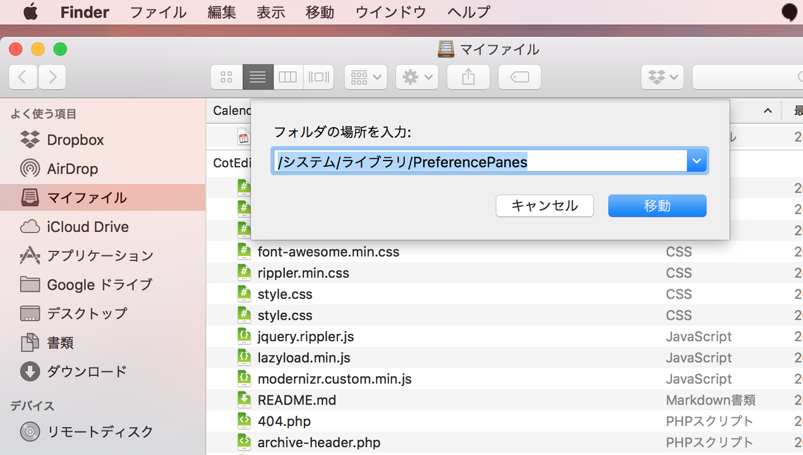Click the archive-header.php file icon
Image resolution: width=803 pixels, height=455 pixels.
coord(244,442)
